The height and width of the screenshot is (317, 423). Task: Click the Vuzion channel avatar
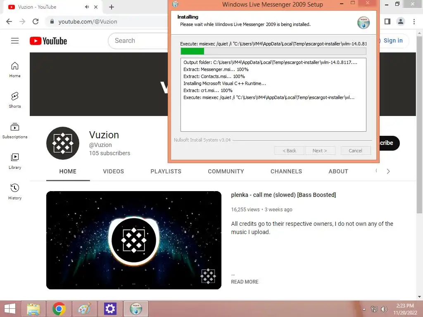tap(63, 143)
